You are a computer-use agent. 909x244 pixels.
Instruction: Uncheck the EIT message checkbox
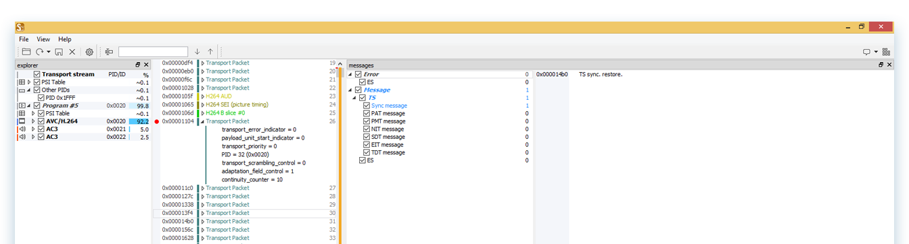point(367,144)
